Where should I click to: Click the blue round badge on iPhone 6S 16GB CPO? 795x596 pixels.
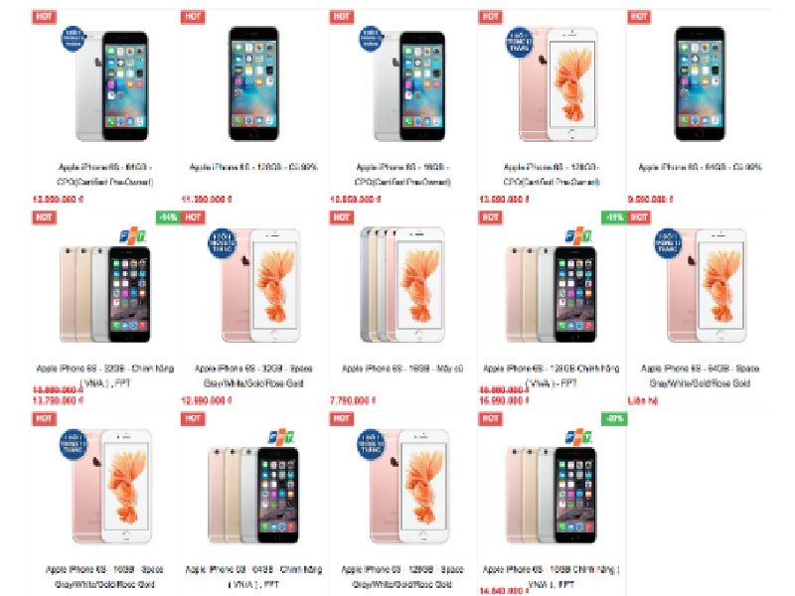[x=371, y=39]
